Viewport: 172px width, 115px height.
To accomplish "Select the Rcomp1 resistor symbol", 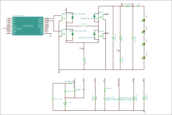I will [105, 90].
